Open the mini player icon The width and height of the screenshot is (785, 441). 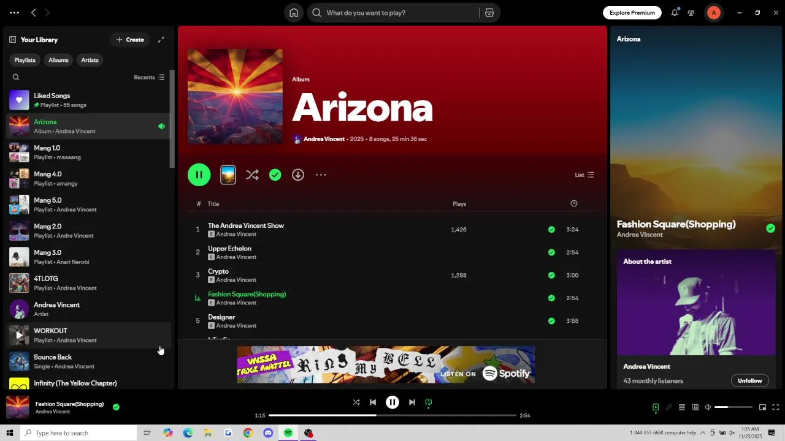[762, 407]
